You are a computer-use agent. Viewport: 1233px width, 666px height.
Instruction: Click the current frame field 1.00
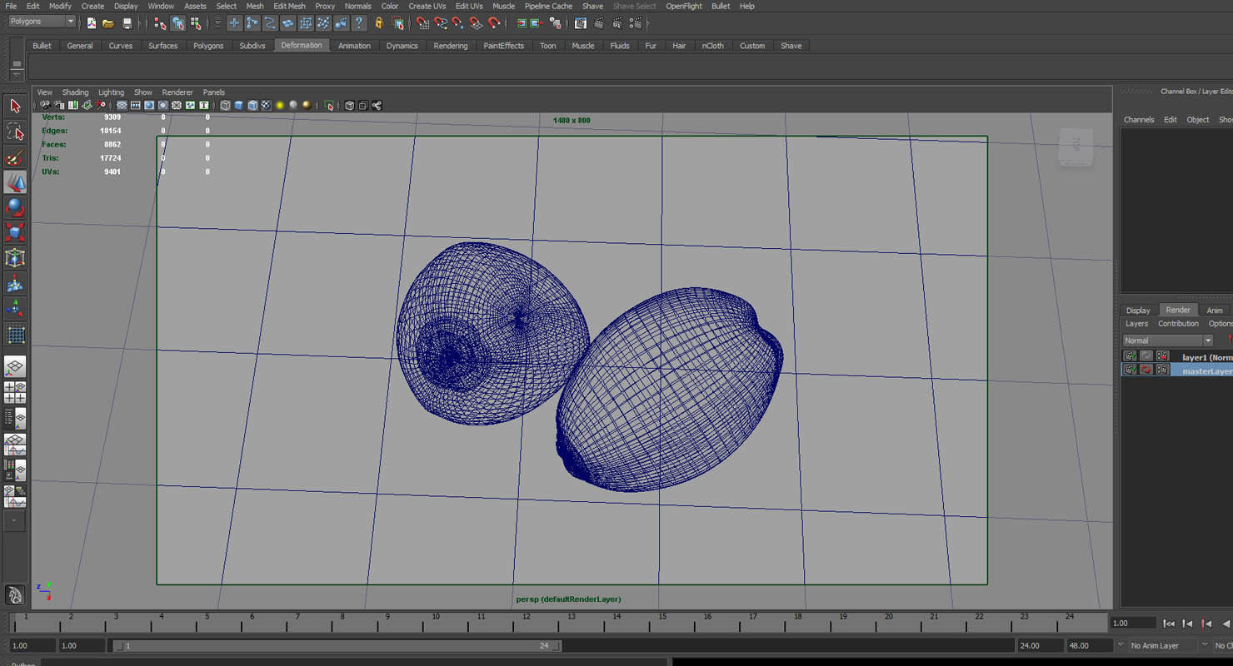pyautogui.click(x=1132, y=623)
